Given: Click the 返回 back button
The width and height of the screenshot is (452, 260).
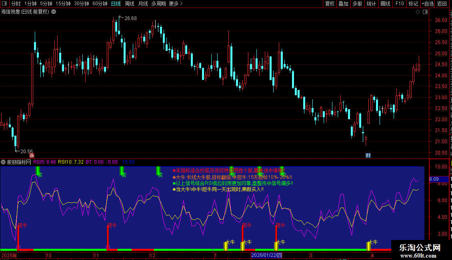Looking at the screenshot, I should pos(442,4).
